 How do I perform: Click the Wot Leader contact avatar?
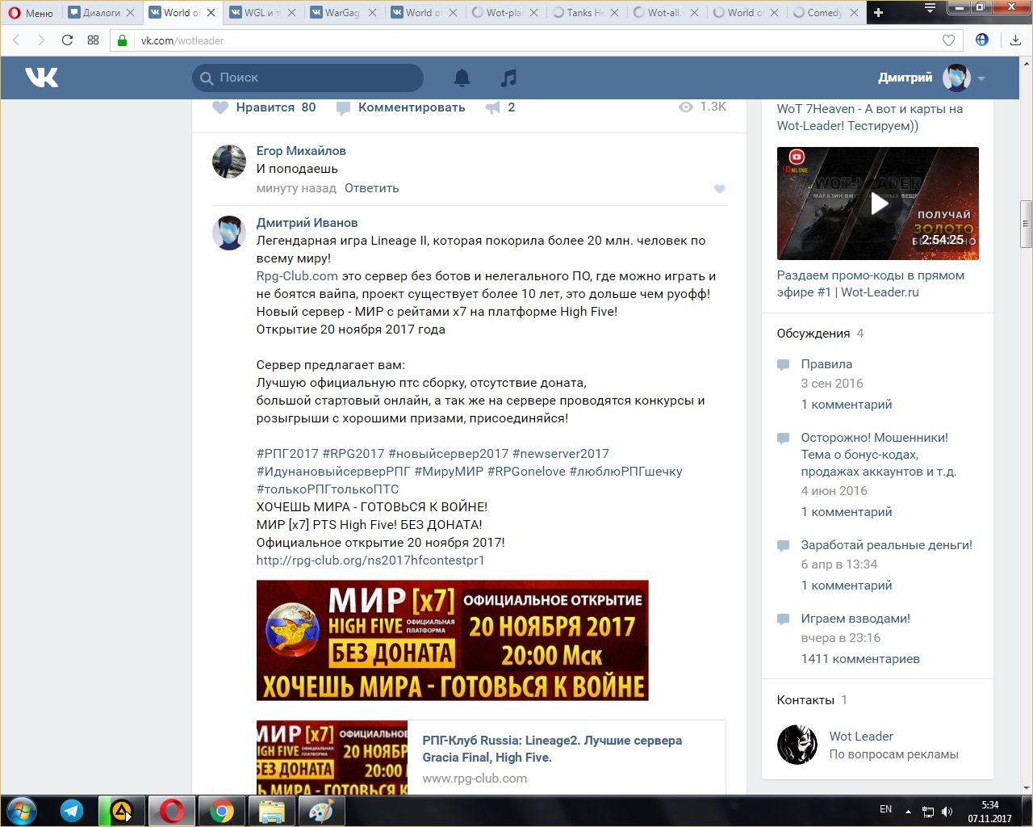[797, 745]
